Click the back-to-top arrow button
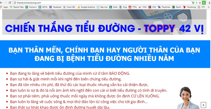Viewport: 211px width, 109px height. pos(203,105)
